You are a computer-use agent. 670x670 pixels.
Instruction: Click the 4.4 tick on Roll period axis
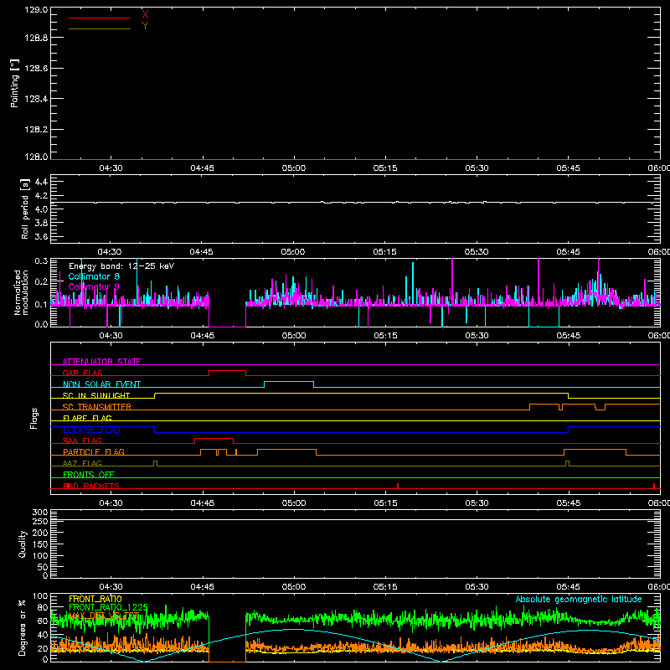41,182
